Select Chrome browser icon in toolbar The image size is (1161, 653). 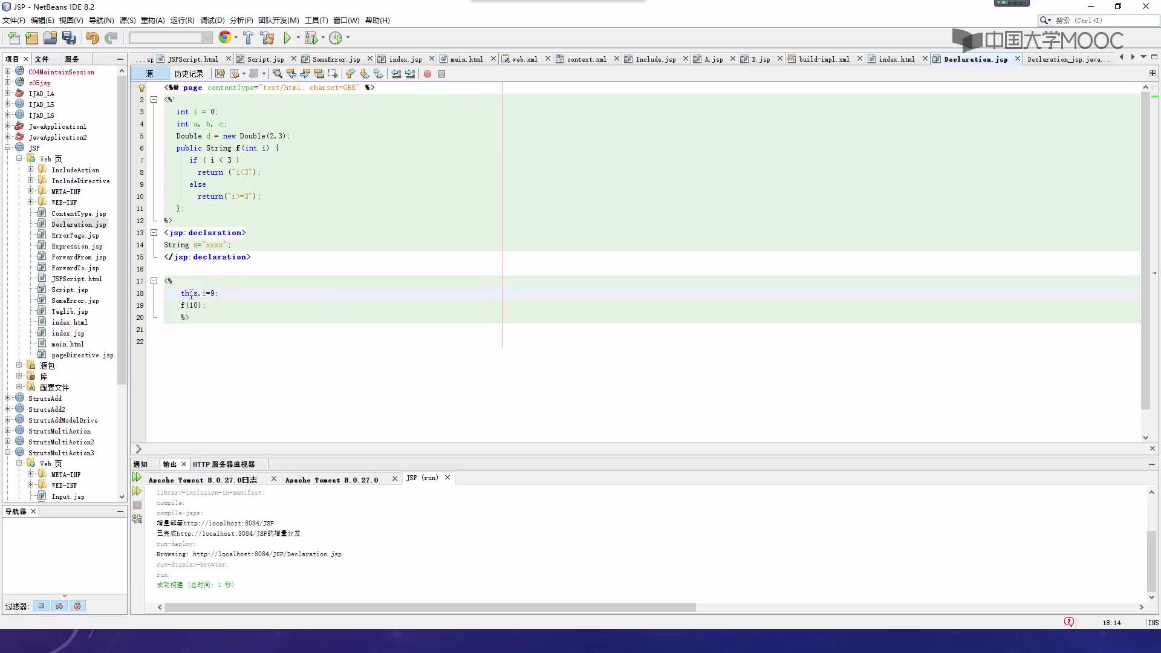[224, 37]
